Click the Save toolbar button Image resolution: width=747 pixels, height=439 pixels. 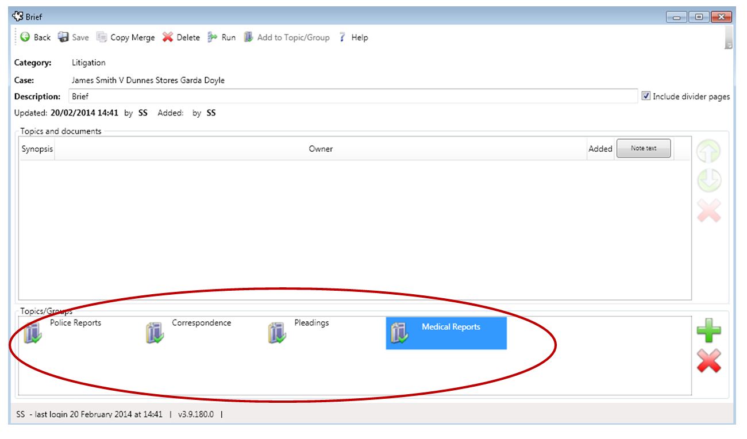(73, 37)
